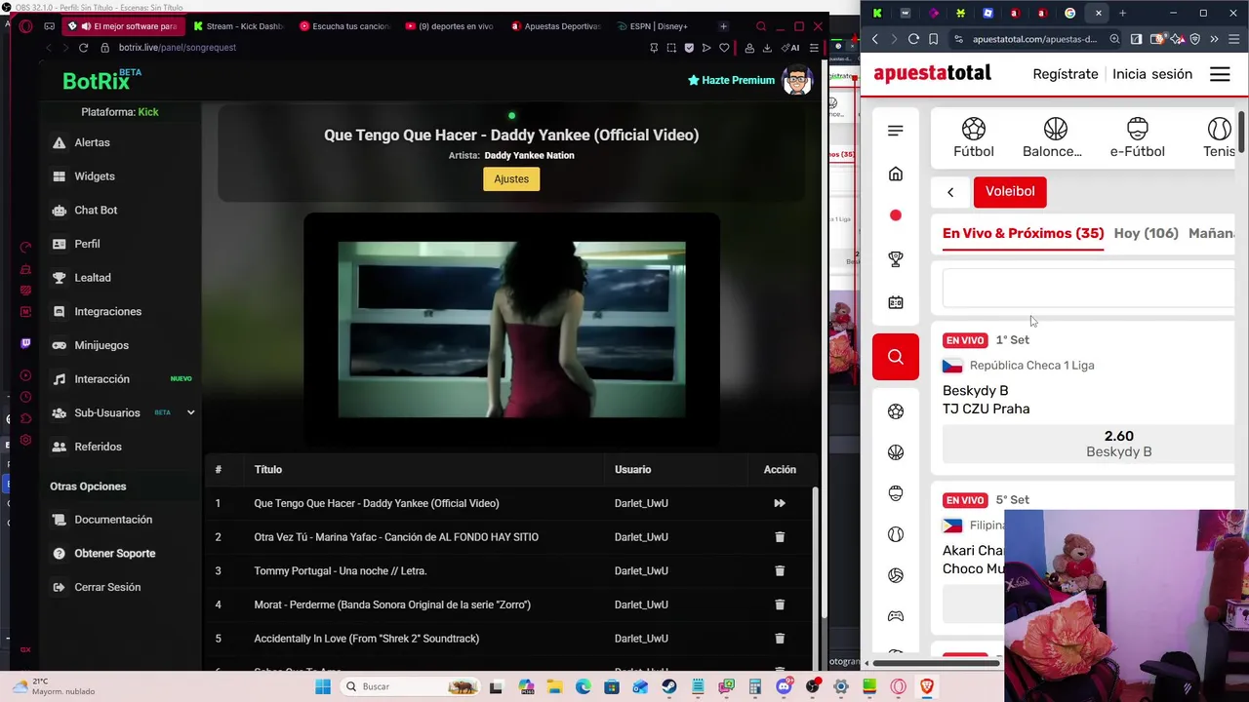Viewport: 1249px width, 702px height.
Task: Switch to Apuestas Deportivas tab in Opera
Action: click(555, 26)
